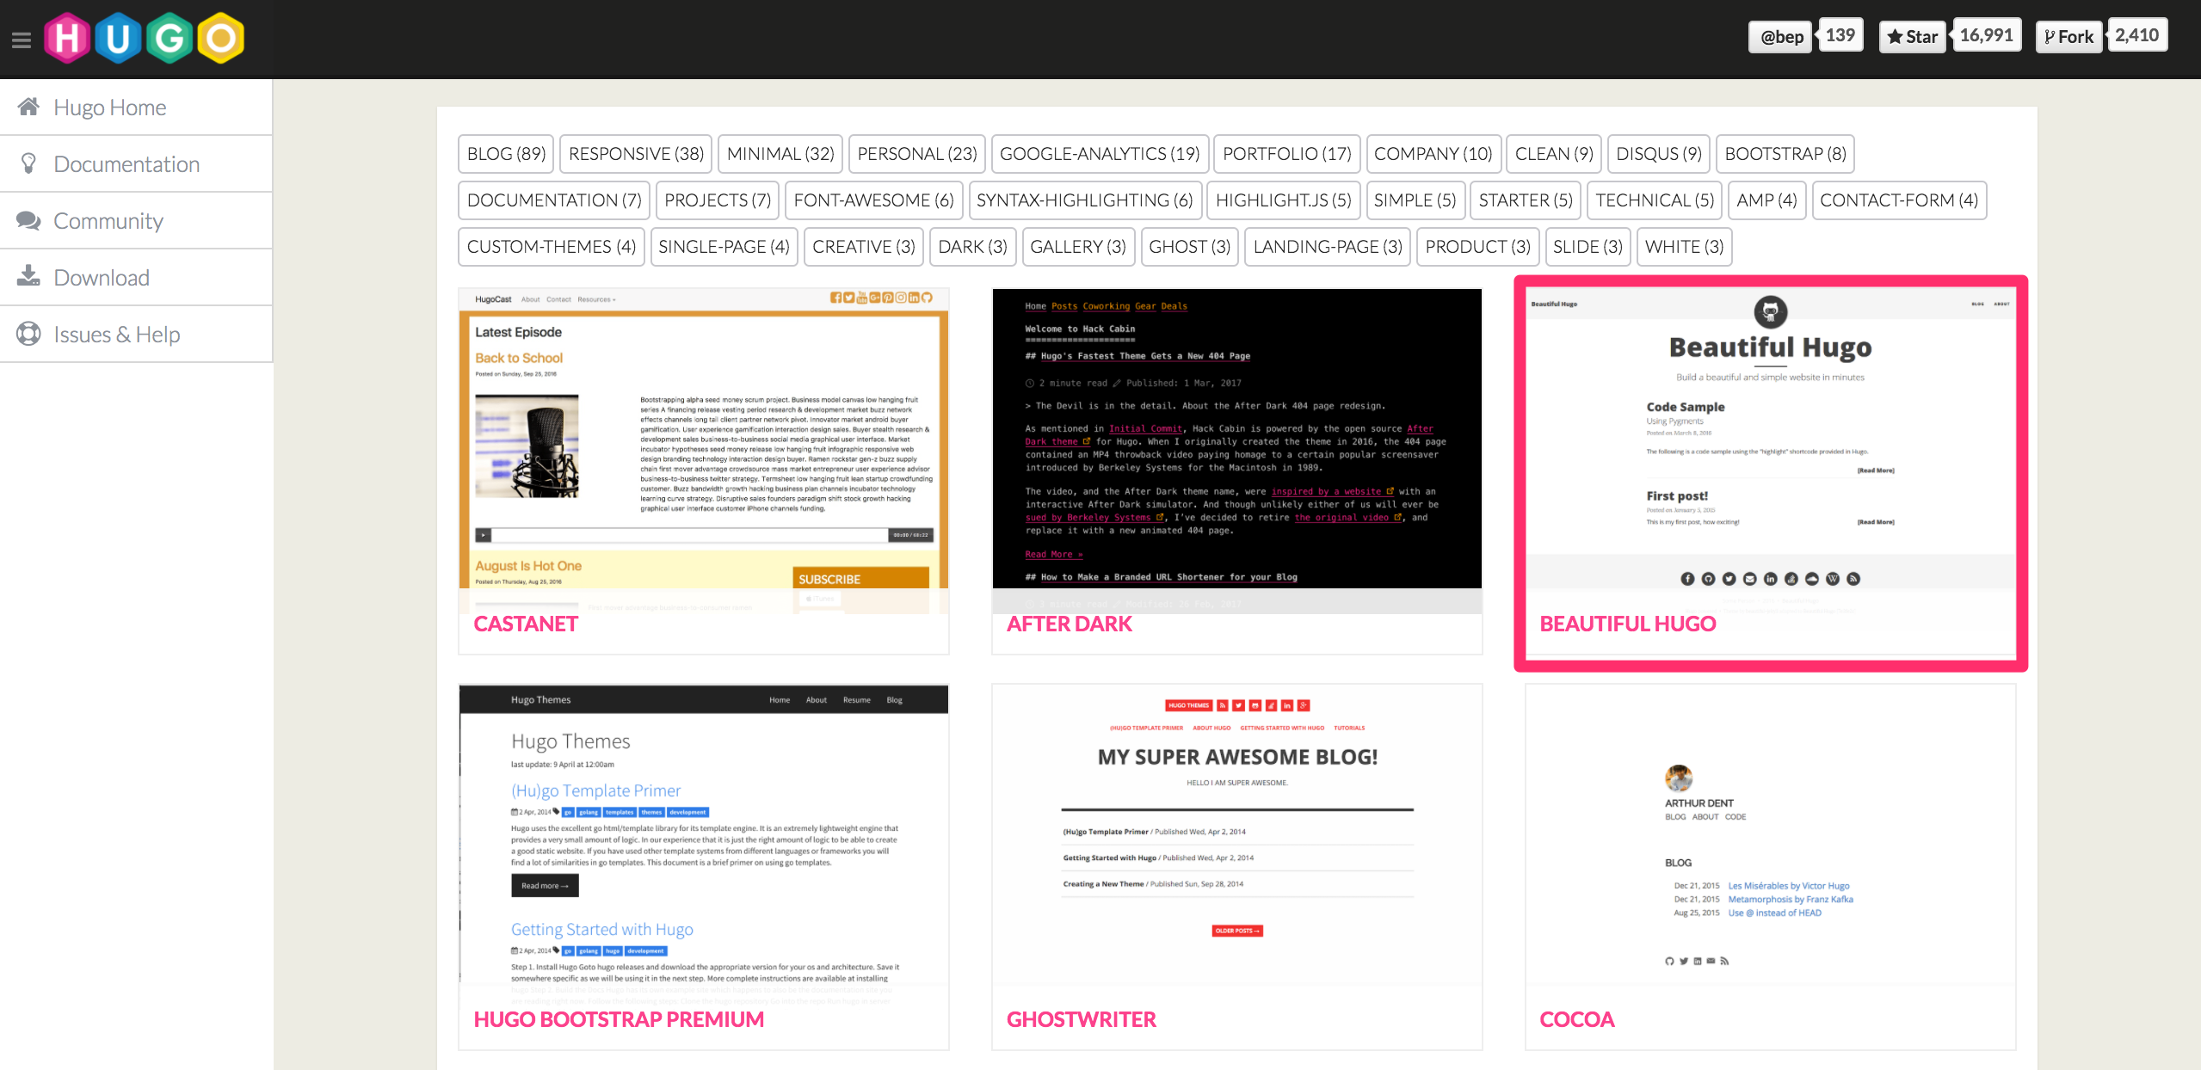This screenshot has height=1070, width=2201.
Task: Click the GHOSTWRITER title link
Action: point(1082,1019)
